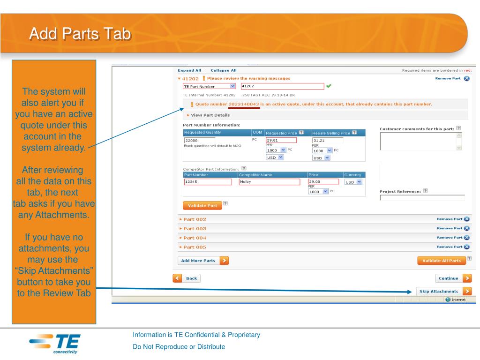This screenshot has height=360, width=480.
Task: Click the X icon to remove Part 004
Action: point(466,238)
